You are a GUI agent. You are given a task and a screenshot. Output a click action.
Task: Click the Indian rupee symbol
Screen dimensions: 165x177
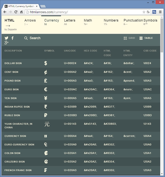(x=46, y=107)
